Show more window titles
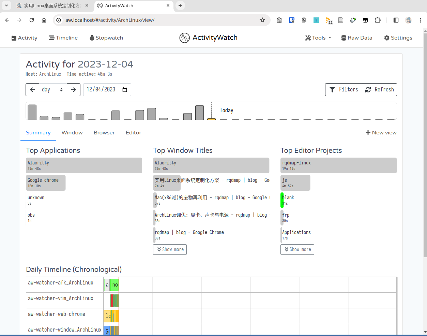This screenshot has width=427, height=336. click(170, 249)
